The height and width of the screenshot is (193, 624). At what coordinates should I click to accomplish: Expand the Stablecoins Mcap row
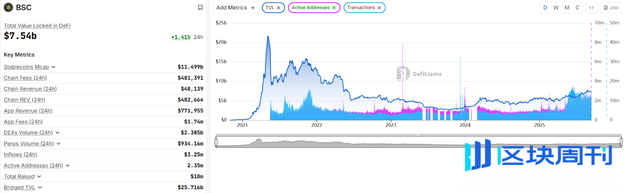click(x=53, y=67)
